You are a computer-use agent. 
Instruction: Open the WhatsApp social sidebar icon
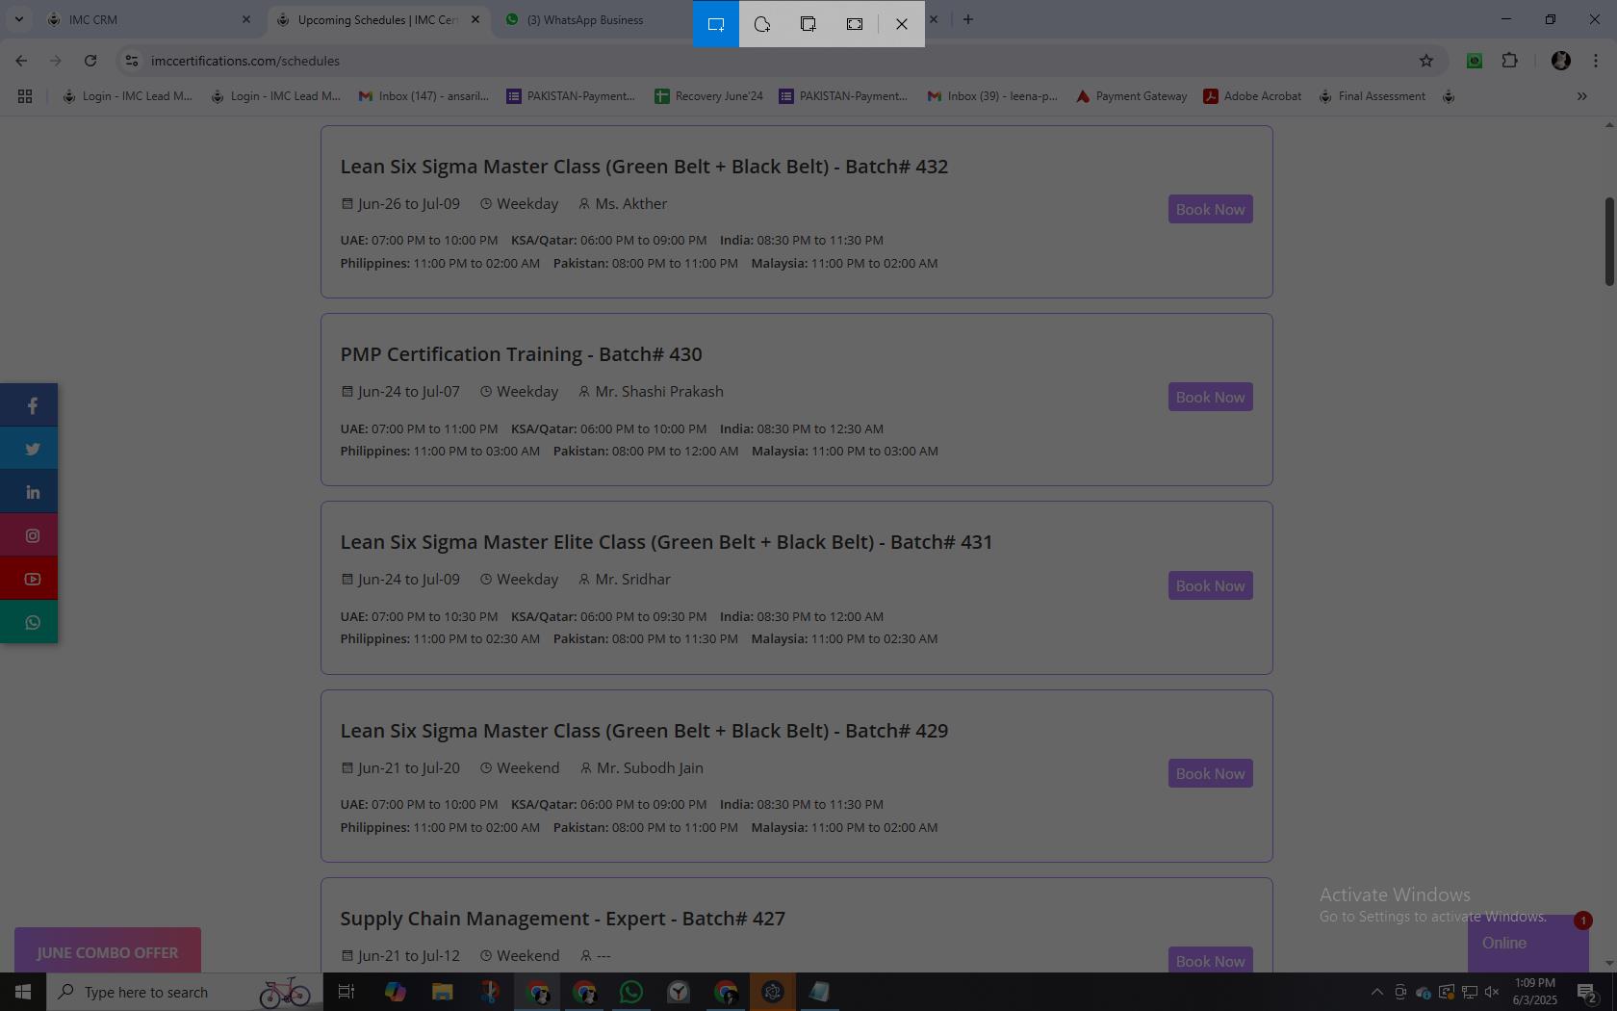point(29,622)
